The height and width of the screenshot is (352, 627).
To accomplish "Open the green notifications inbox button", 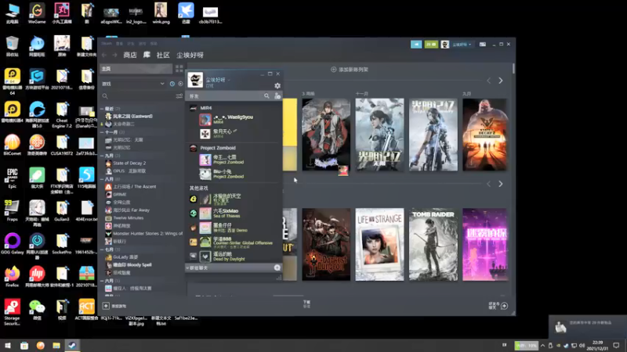I will click(431, 45).
